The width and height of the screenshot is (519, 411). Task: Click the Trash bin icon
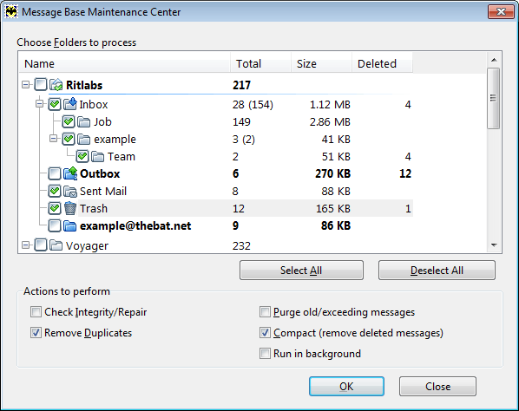(x=70, y=208)
